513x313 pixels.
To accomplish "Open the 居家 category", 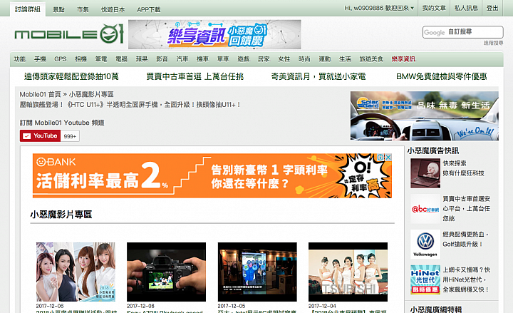I will pyautogui.click(x=264, y=59).
